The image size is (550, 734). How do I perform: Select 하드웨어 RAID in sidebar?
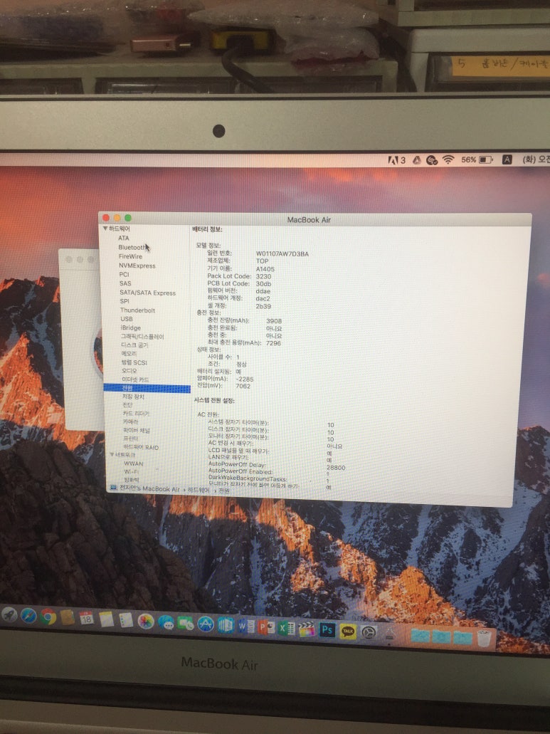(x=141, y=447)
